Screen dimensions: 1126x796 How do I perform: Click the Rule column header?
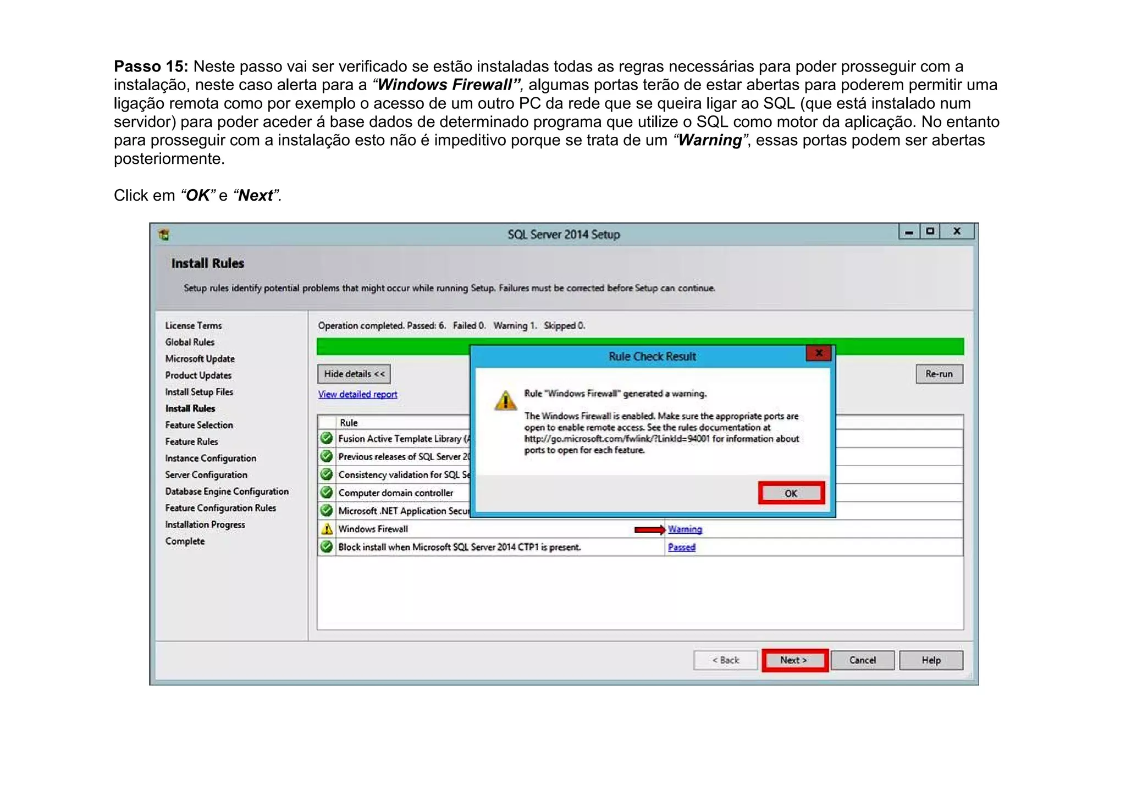pyautogui.click(x=349, y=423)
